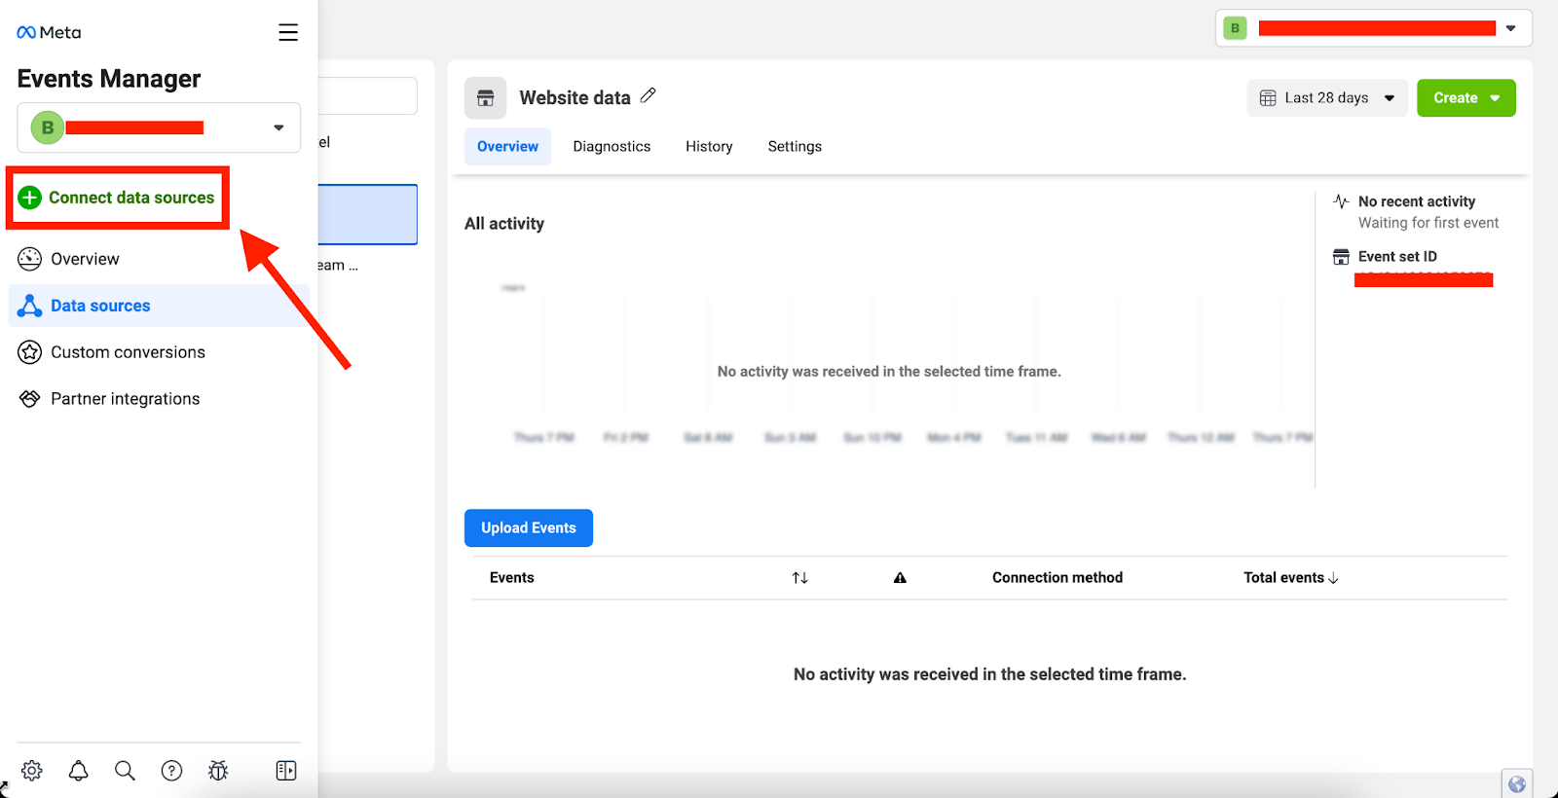This screenshot has height=798, width=1558.
Task: Open the account switcher at the top right
Action: click(x=1374, y=28)
